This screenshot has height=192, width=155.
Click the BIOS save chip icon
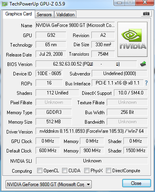[x=143, y=64]
